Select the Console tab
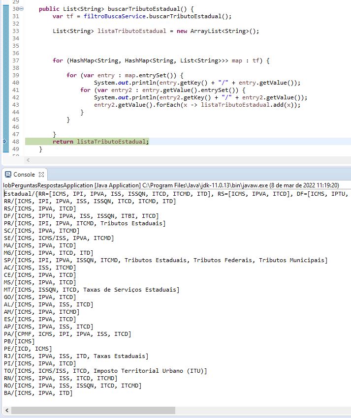 24,175
